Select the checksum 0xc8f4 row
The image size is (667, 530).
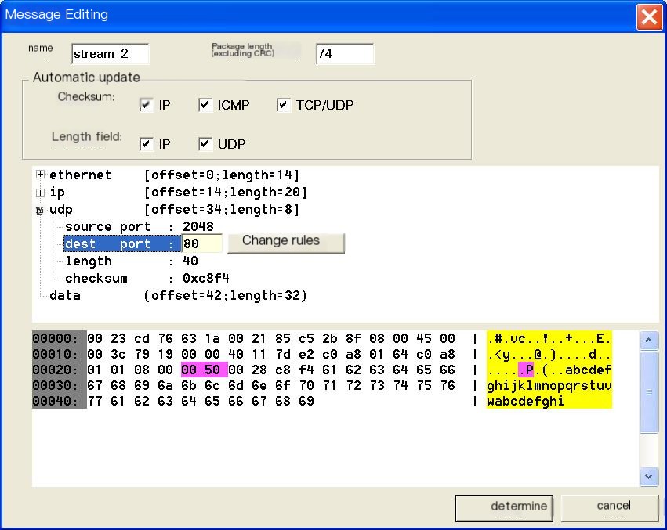147,279
